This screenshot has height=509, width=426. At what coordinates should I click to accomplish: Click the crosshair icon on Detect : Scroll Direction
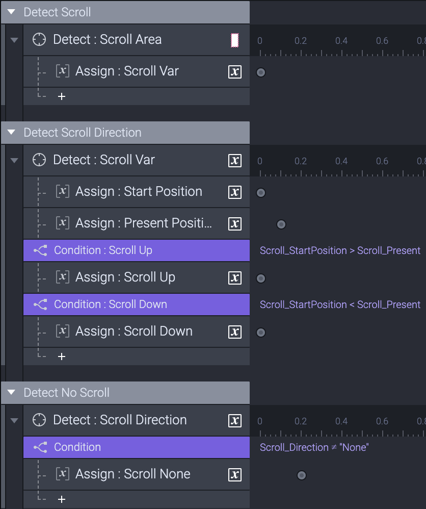pos(39,420)
